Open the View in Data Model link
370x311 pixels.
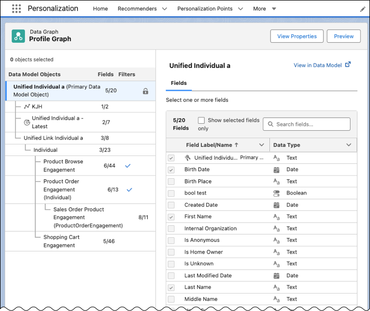point(318,65)
